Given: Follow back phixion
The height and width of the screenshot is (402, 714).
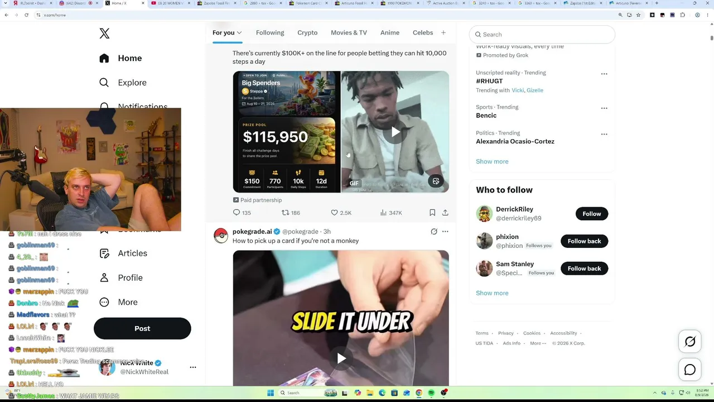Looking at the screenshot, I should [584, 241].
